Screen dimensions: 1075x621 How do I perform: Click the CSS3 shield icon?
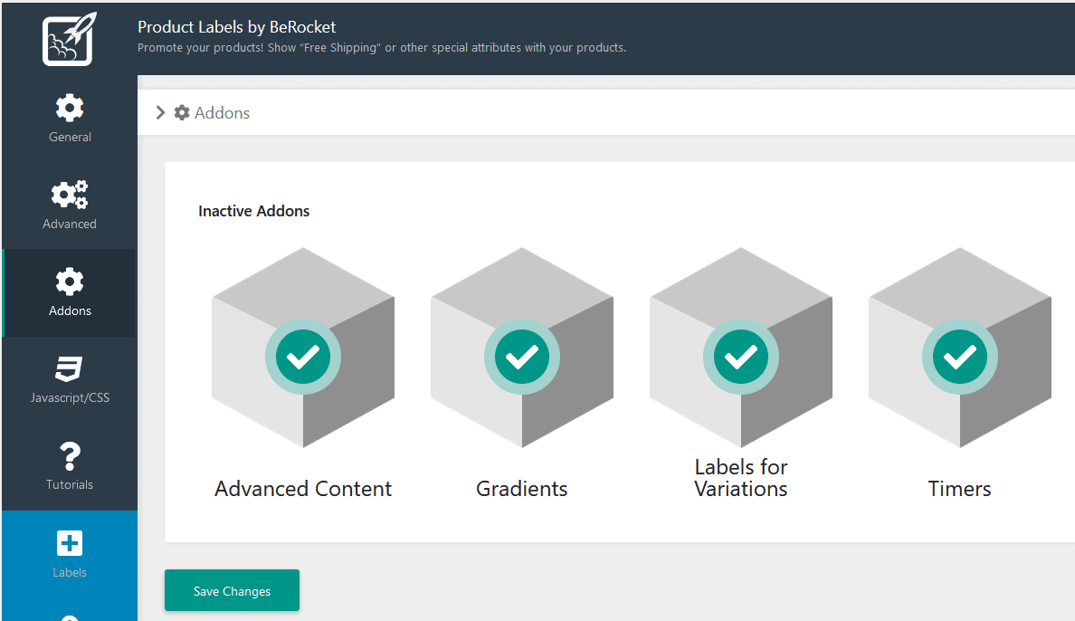[x=70, y=368]
